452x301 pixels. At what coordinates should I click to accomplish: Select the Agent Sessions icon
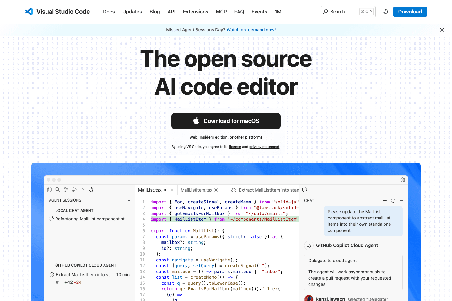click(x=90, y=190)
